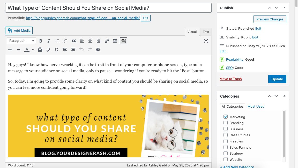Open the special character Omega picker
The width and height of the screenshot is (298, 168).
pos(56,50)
